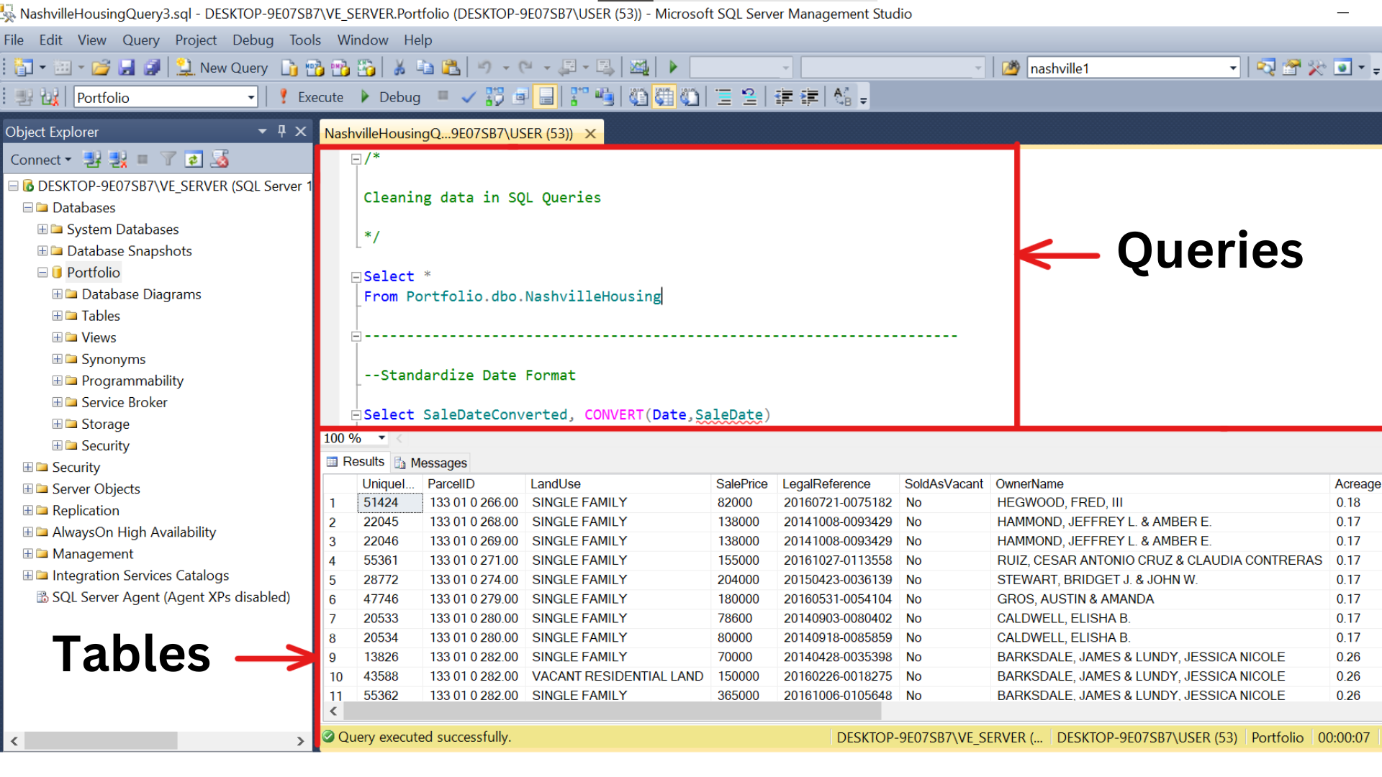Click the Analysis Services MDX Query icon
Screen dimensions: 1382x777
pyautogui.click(x=315, y=68)
